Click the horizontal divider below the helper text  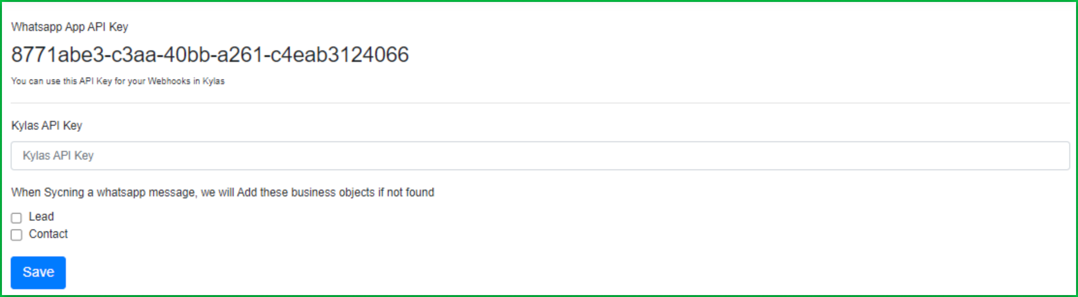540,103
